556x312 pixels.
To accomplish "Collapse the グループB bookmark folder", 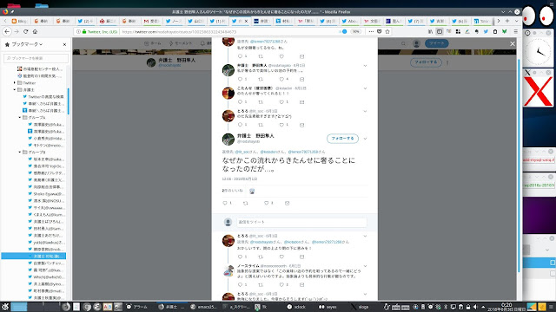I will point(19,152).
